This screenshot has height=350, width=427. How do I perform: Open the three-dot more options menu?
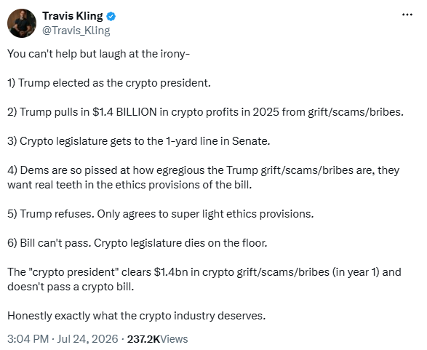[407, 15]
